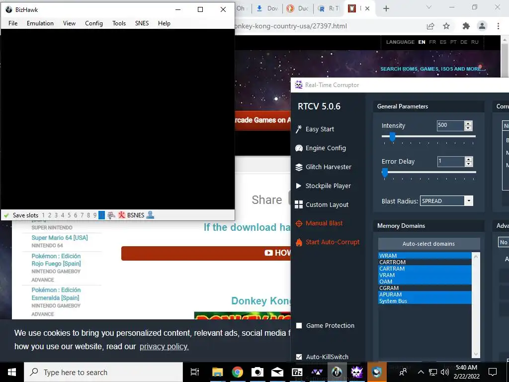Open File Explorer from taskbar
Image resolution: width=509 pixels, height=382 pixels.
tap(218, 372)
